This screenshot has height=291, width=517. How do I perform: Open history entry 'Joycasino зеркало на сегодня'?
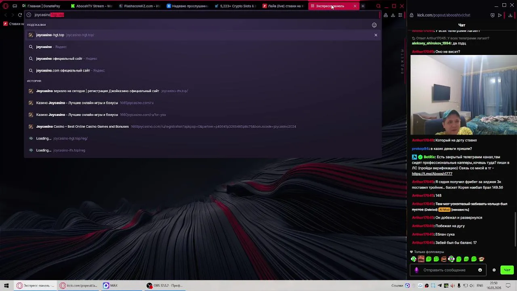tap(202, 91)
